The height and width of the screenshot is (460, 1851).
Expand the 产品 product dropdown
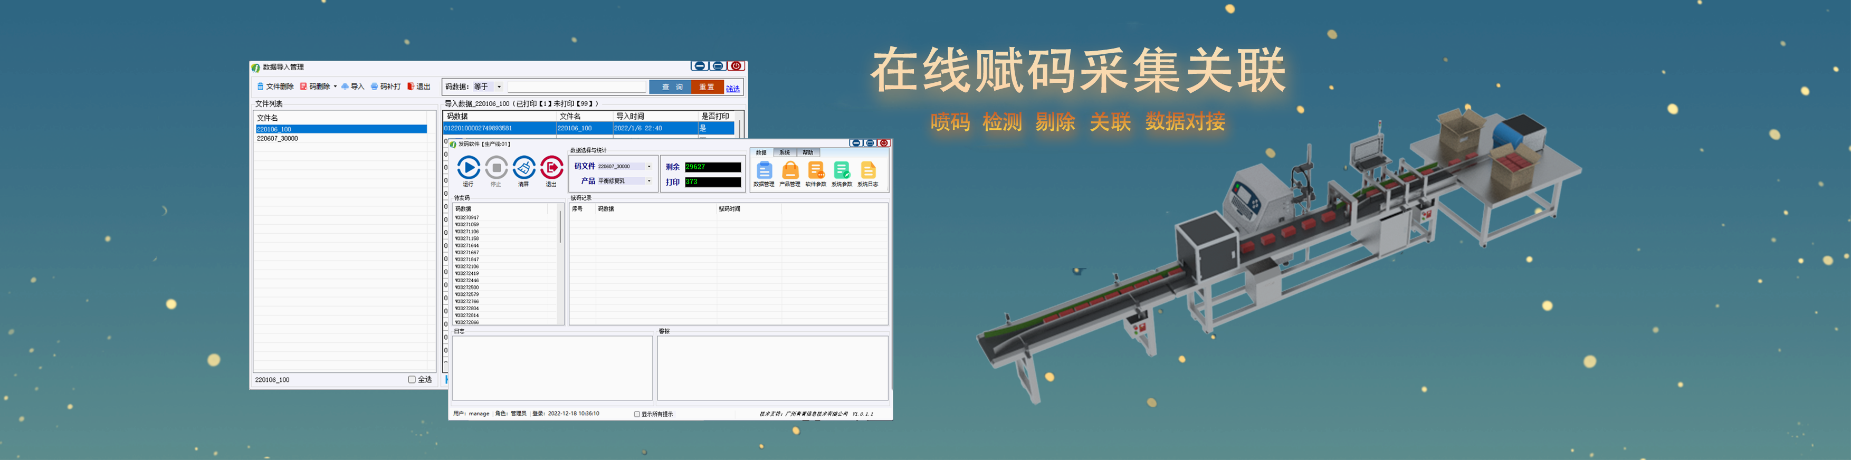pos(649,181)
